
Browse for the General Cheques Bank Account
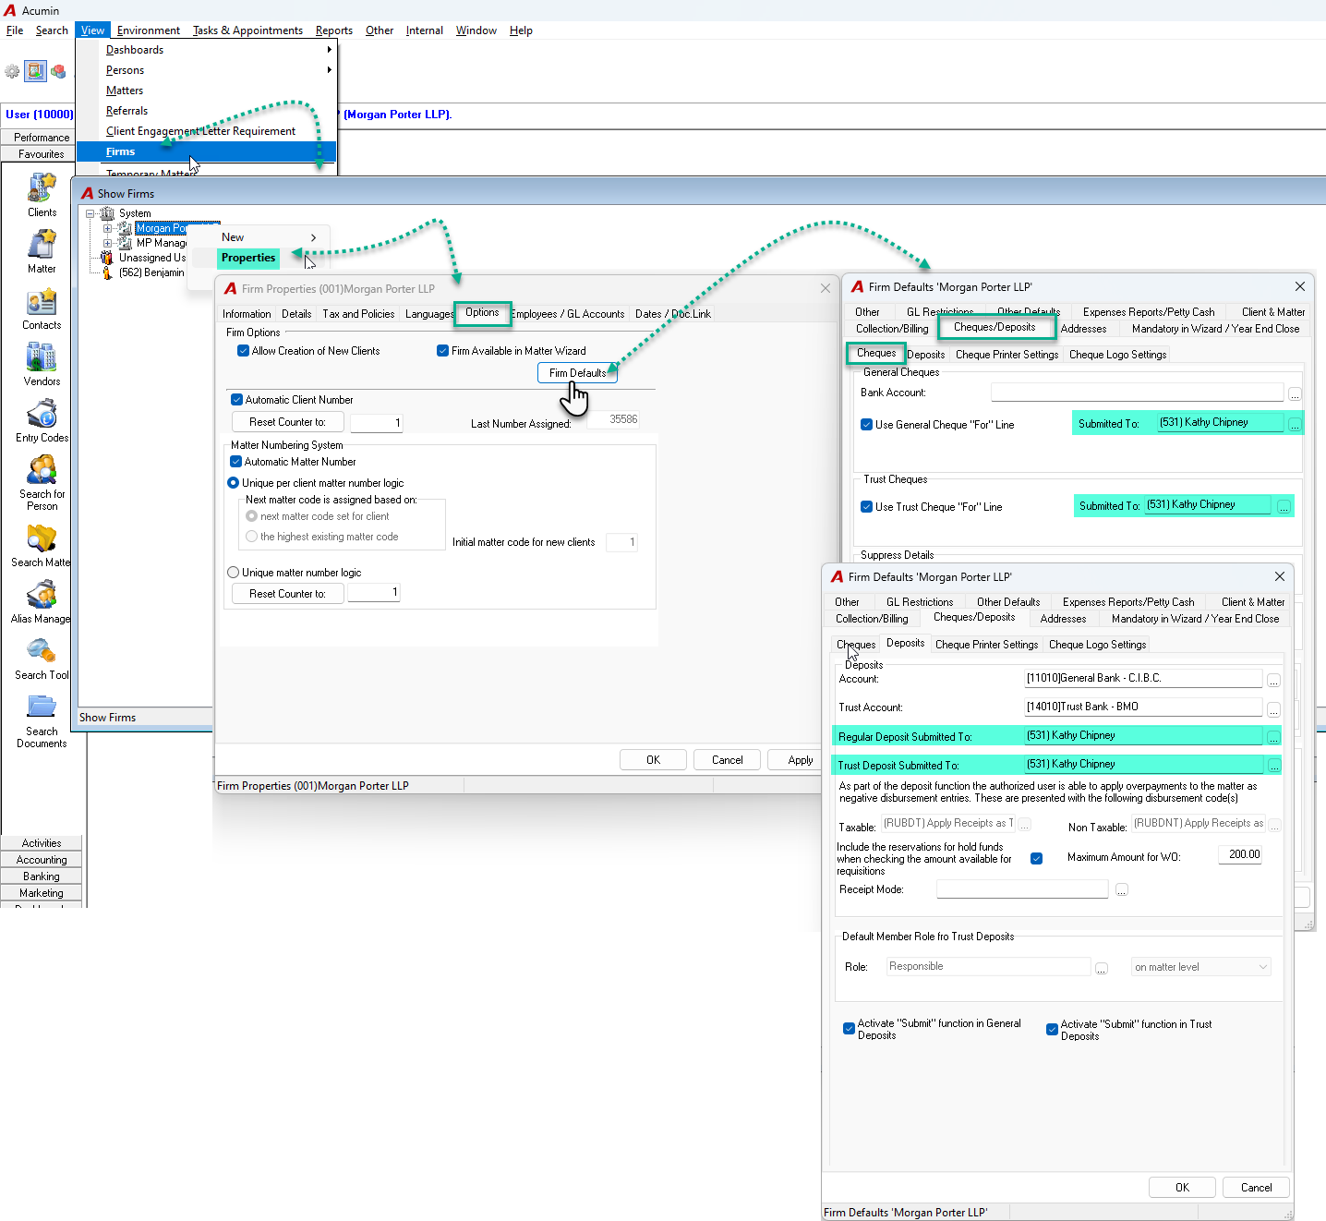(x=1295, y=394)
